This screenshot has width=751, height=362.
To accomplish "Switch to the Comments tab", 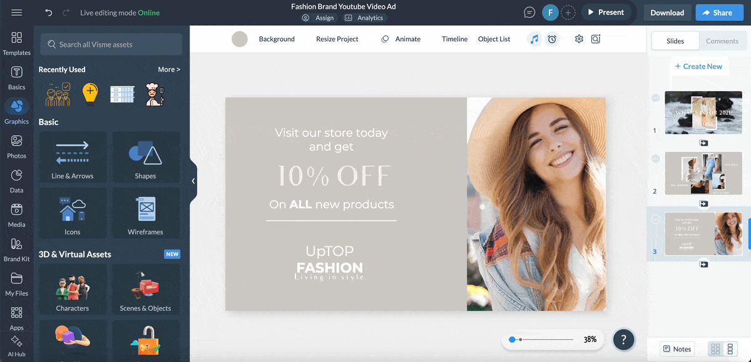I will tap(722, 41).
